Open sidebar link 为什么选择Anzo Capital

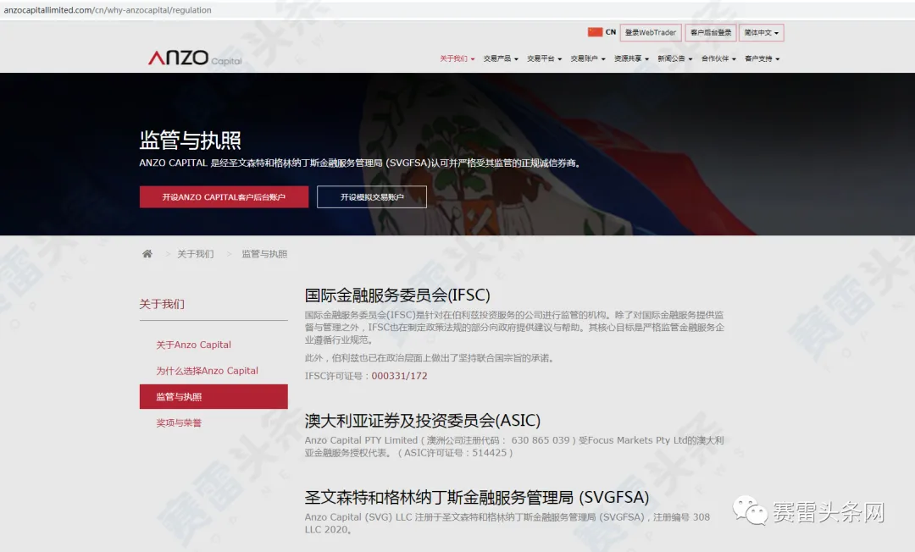pyautogui.click(x=208, y=371)
